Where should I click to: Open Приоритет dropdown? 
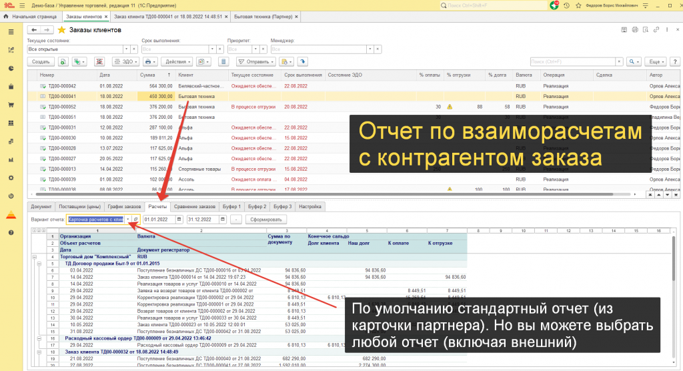pyautogui.click(x=255, y=49)
